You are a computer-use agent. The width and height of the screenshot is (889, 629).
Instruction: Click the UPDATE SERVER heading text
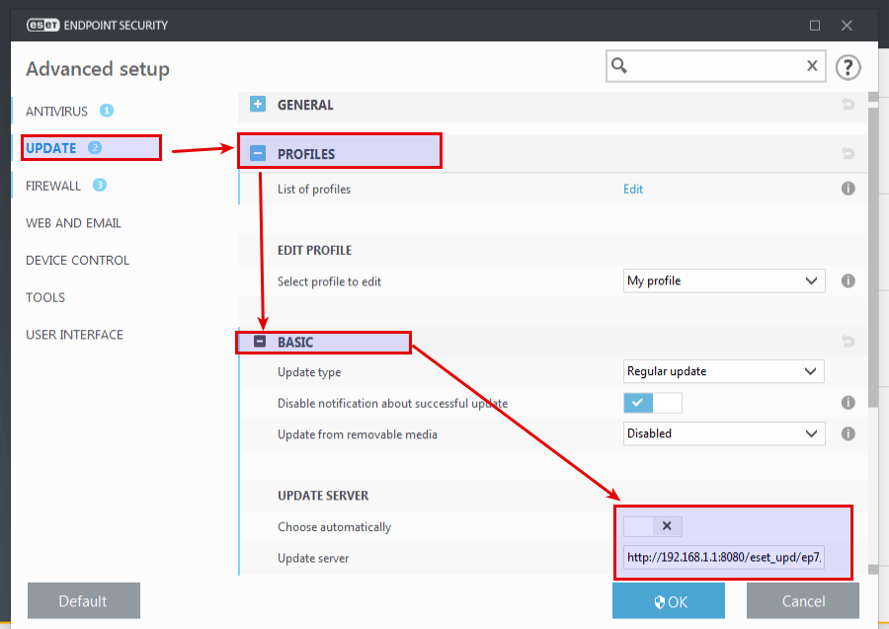point(323,496)
